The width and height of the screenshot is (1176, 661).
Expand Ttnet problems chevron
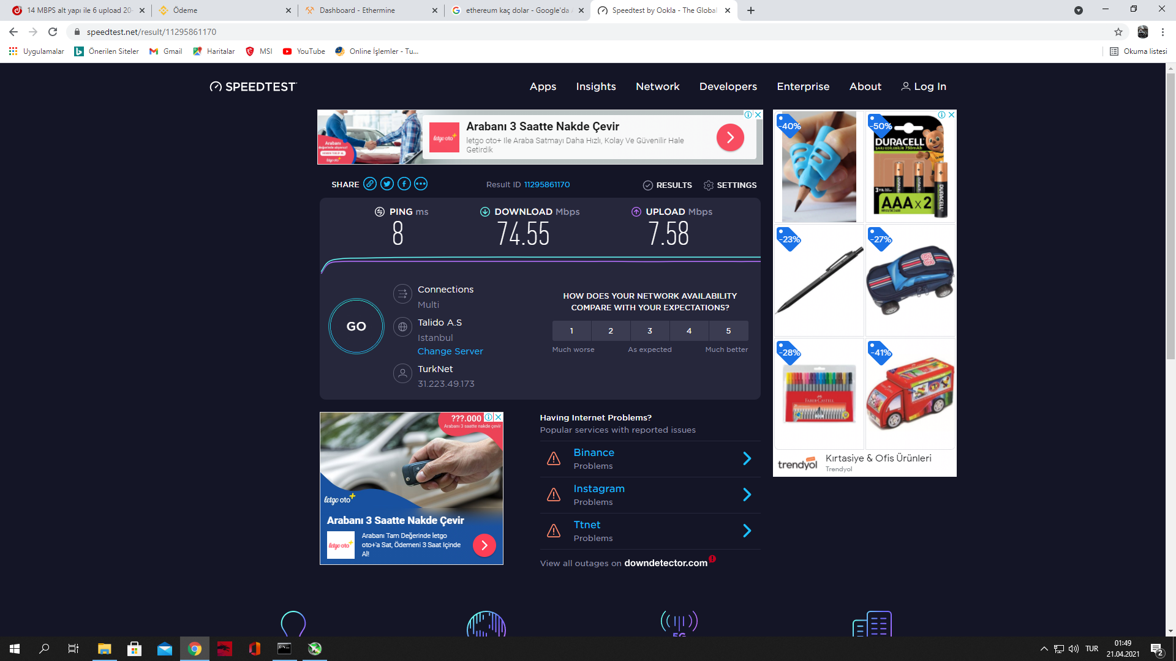tap(747, 531)
